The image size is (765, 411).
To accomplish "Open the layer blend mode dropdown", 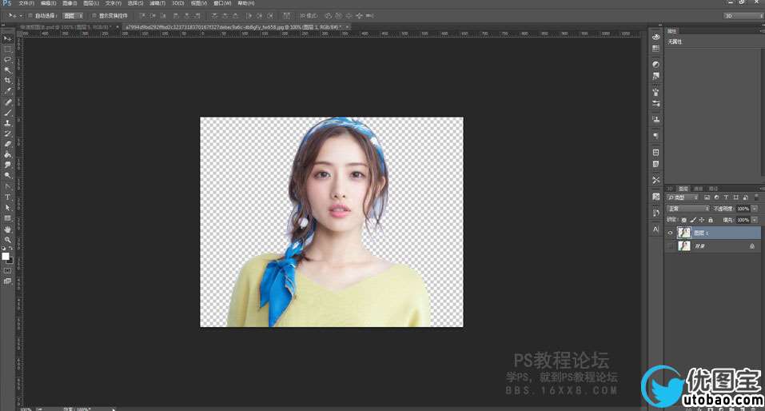I will pyautogui.click(x=688, y=209).
